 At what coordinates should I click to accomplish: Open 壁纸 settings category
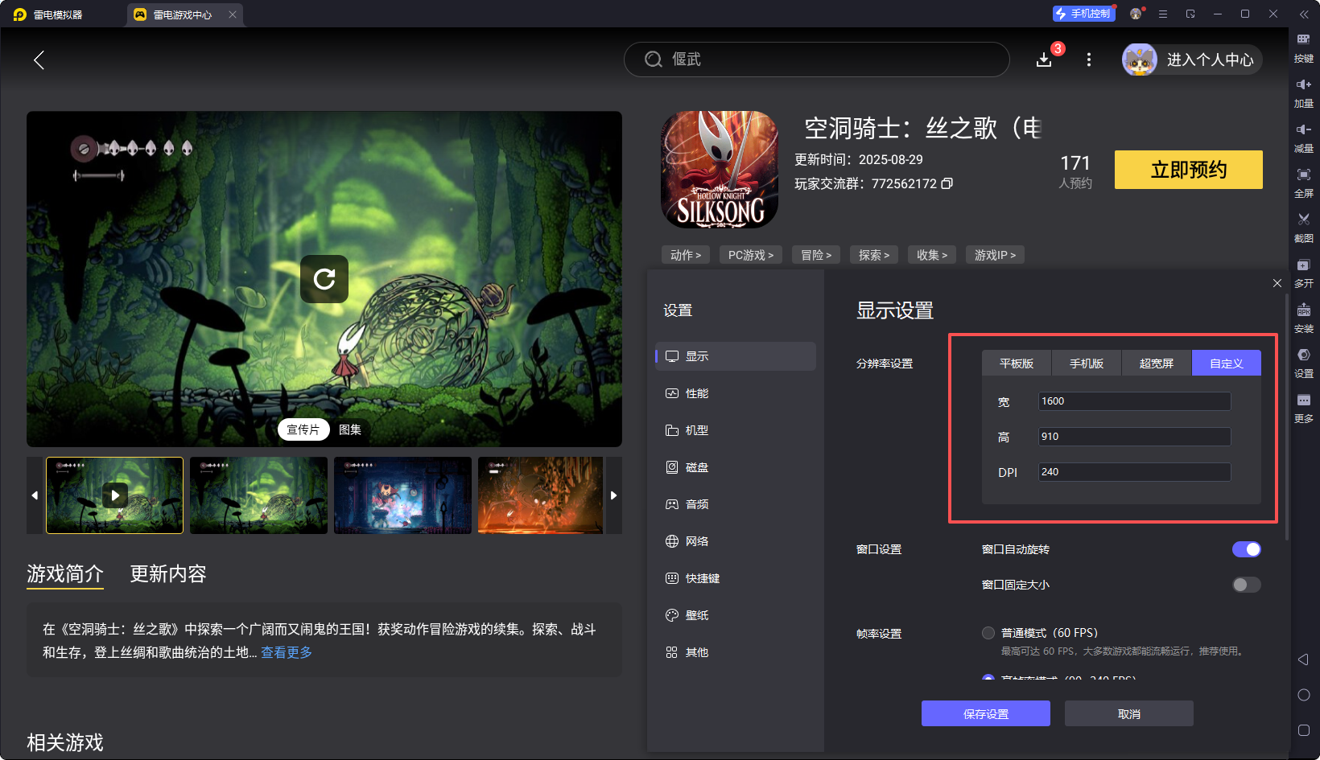(736, 615)
